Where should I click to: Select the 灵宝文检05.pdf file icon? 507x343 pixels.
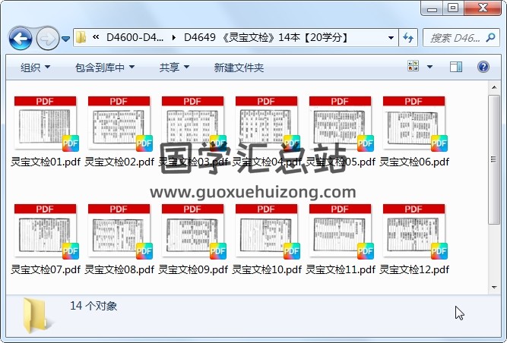click(341, 124)
